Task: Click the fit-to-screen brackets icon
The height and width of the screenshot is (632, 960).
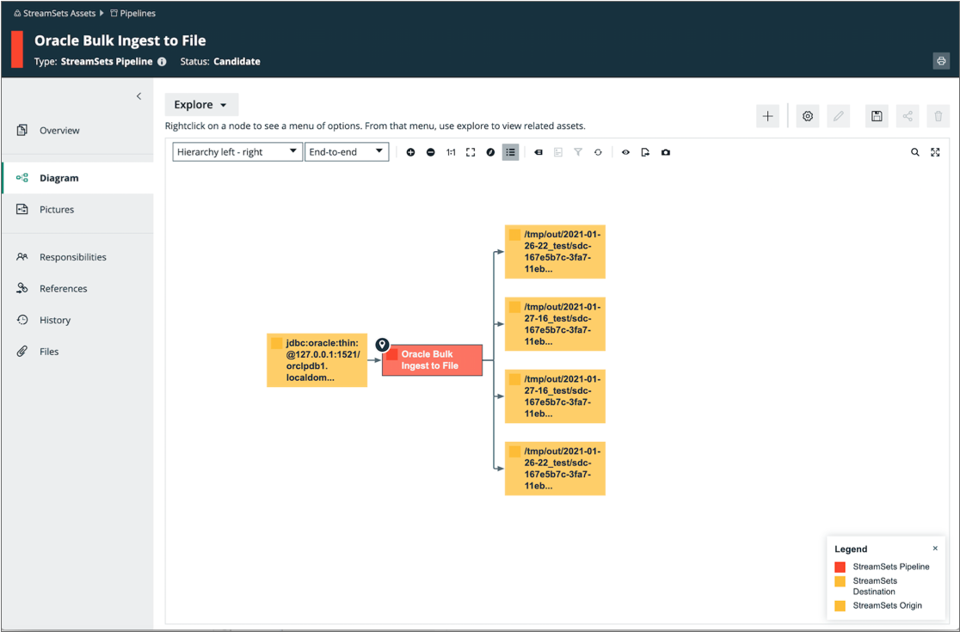Action: [x=471, y=152]
